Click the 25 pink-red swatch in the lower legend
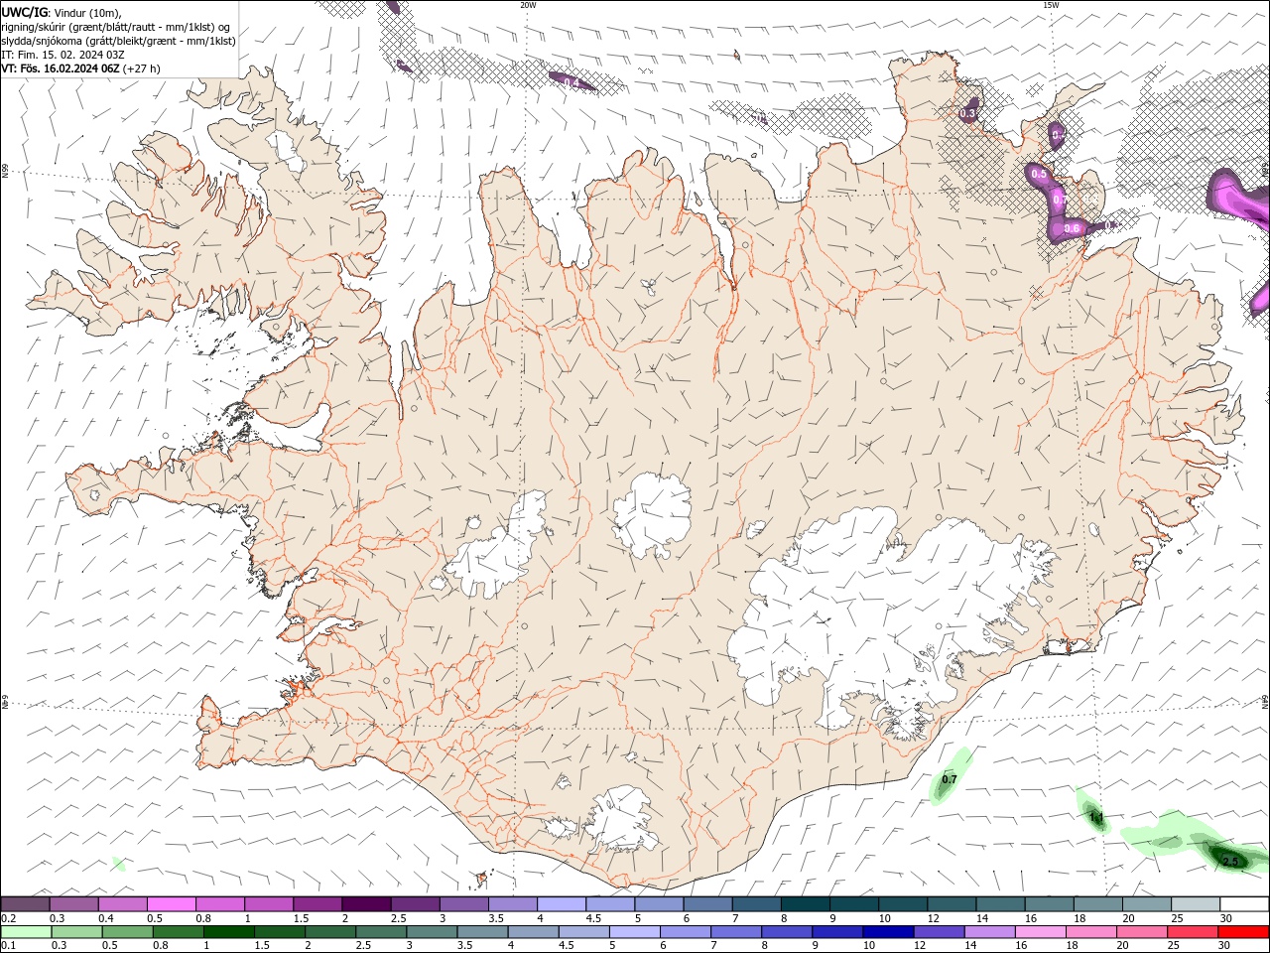Viewport: 1270px width, 953px height. [1191, 932]
